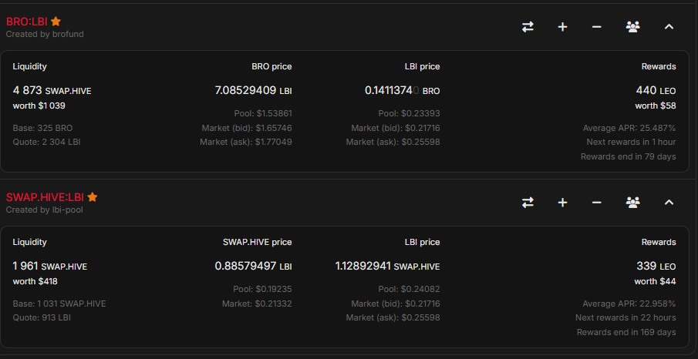Open the BRO:LBI pair link
Viewport: 698px width, 359px height.
(x=27, y=22)
